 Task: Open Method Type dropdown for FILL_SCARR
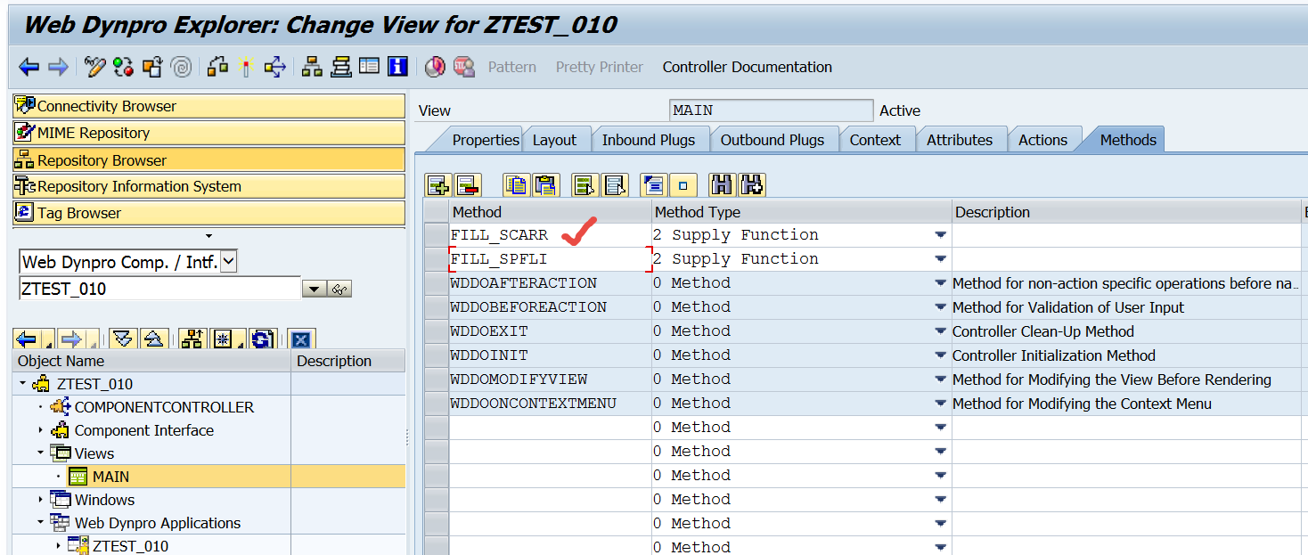point(940,235)
